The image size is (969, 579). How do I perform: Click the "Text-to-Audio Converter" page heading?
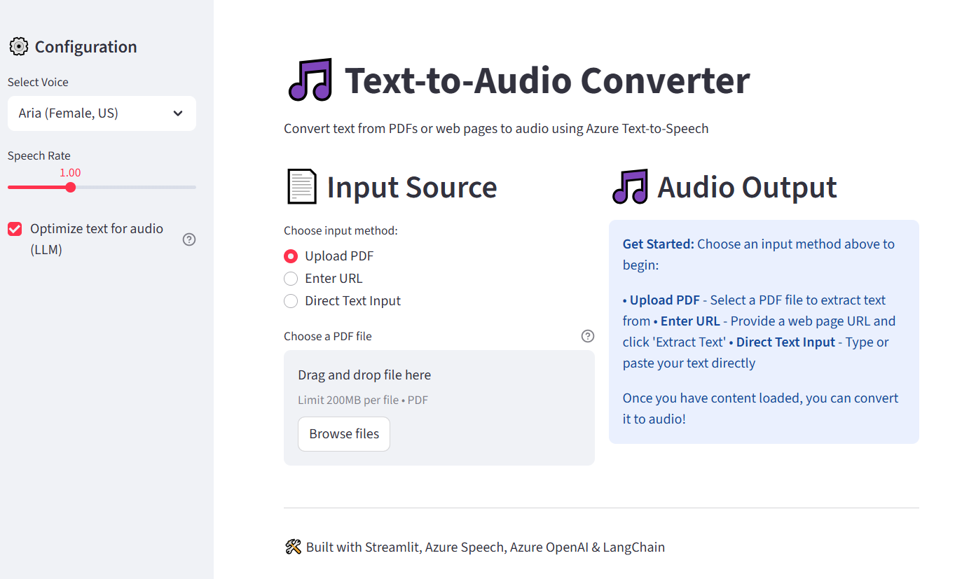pyautogui.click(x=547, y=79)
